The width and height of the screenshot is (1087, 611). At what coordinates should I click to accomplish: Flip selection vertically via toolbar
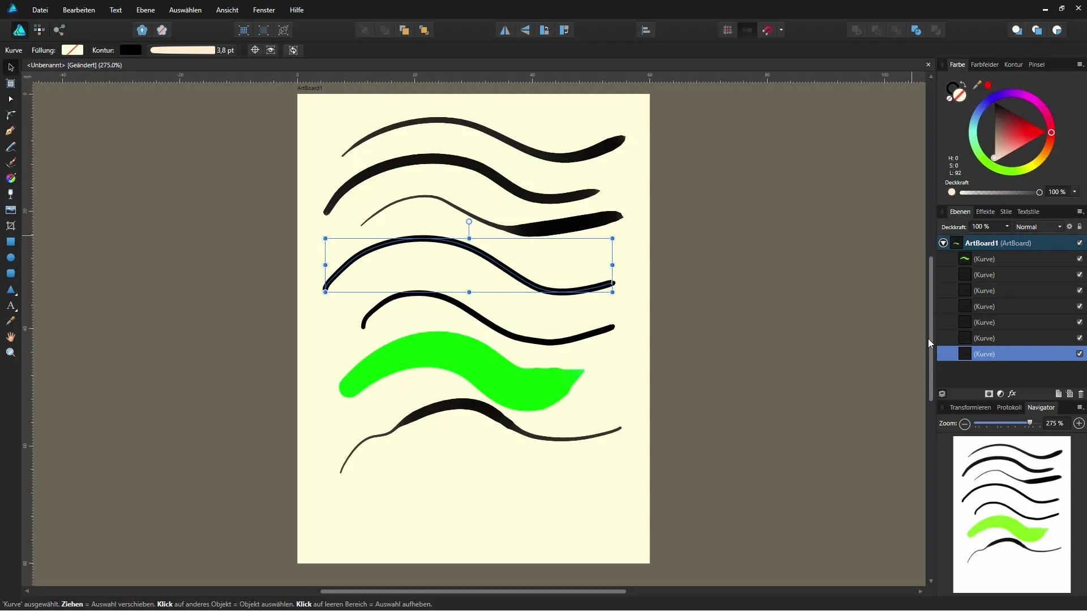[525, 31]
